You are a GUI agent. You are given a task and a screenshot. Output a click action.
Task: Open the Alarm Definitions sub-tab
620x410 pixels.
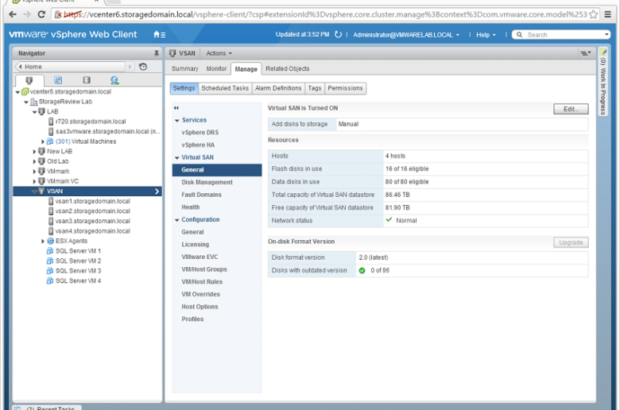coord(278,88)
